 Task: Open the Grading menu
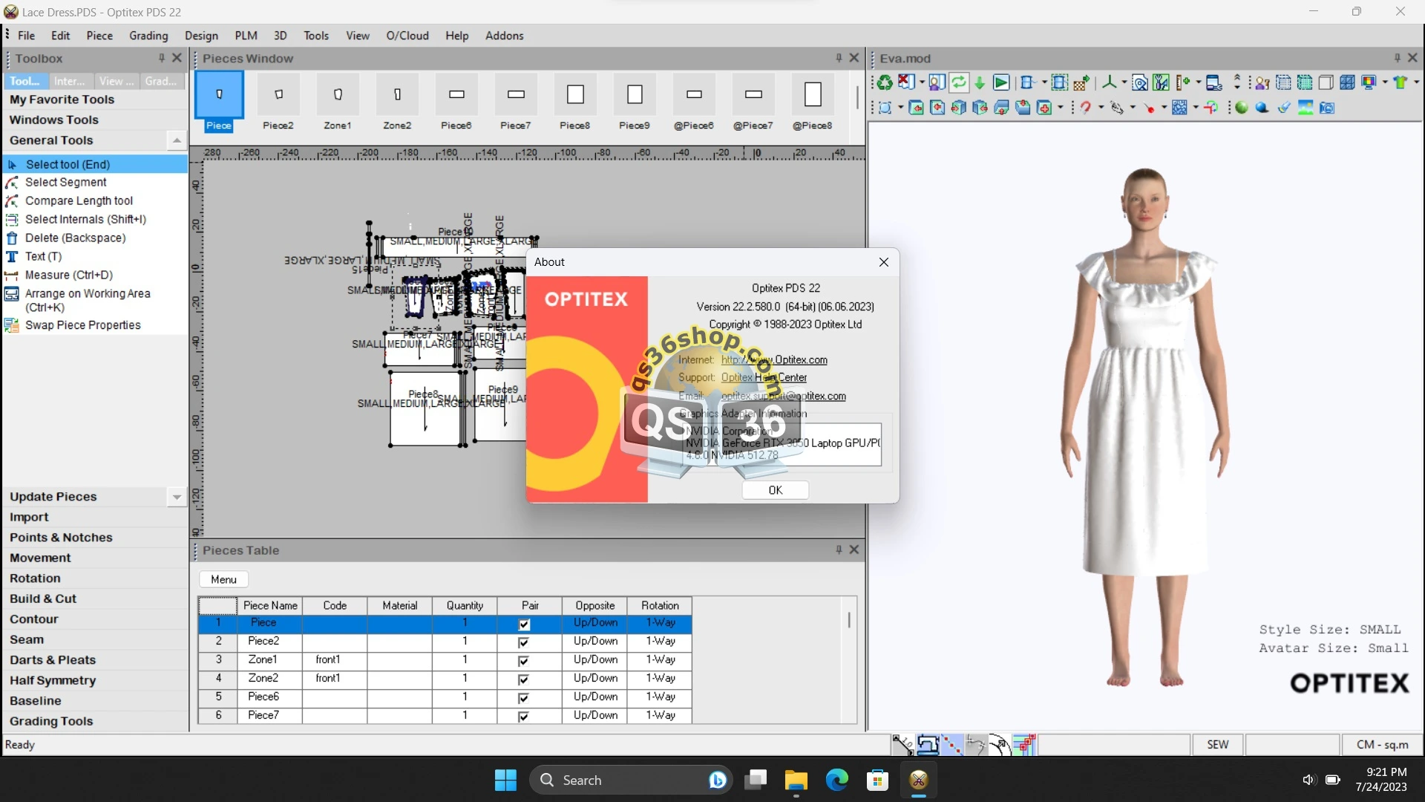click(148, 36)
